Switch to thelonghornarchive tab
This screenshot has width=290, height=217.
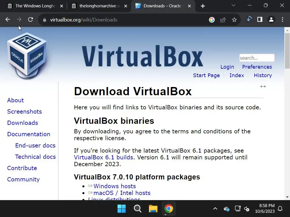[x=99, y=6]
